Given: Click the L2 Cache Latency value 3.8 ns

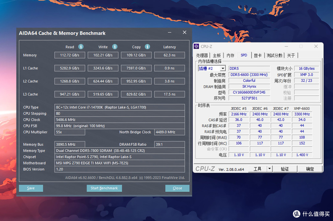Looking at the screenshot, I should click(x=170, y=81).
